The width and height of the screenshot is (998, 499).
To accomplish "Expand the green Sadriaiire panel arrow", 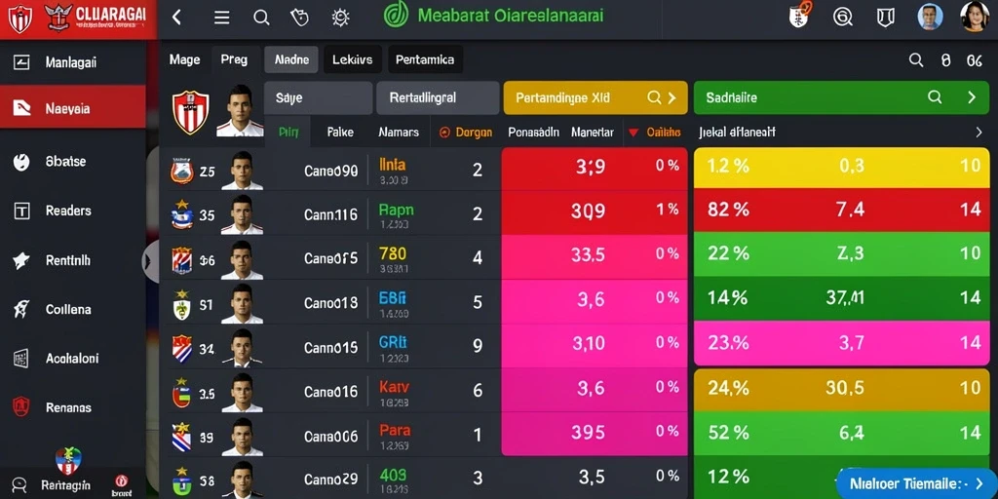I will coord(972,97).
